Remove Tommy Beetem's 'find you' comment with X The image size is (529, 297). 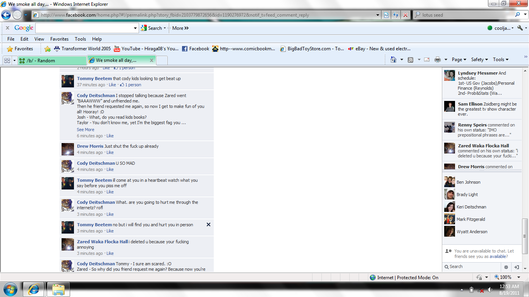208,224
